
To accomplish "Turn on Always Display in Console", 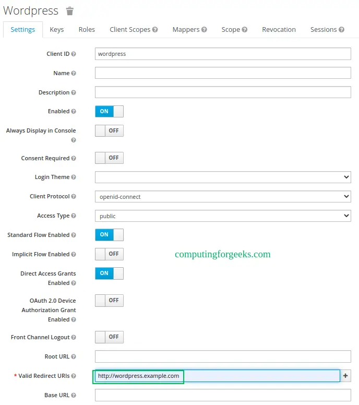I will [x=109, y=130].
